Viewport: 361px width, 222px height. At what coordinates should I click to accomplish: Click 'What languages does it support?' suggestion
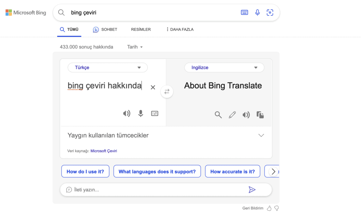(157, 171)
